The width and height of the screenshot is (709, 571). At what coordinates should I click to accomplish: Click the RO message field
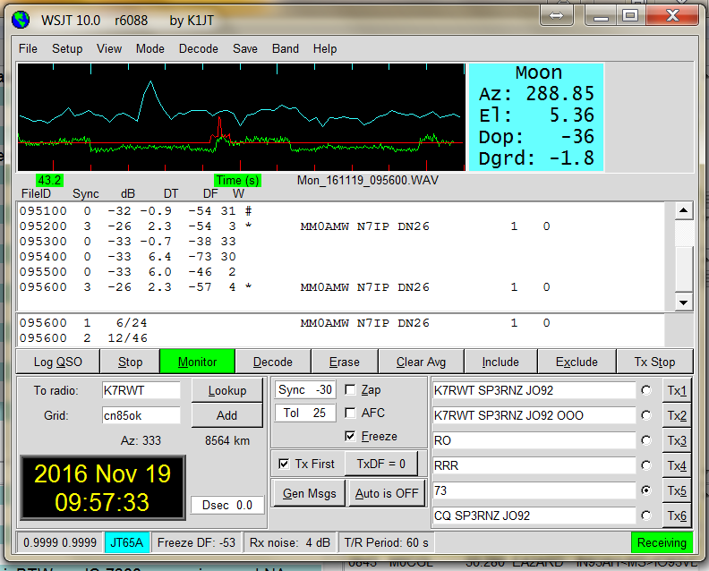click(534, 440)
